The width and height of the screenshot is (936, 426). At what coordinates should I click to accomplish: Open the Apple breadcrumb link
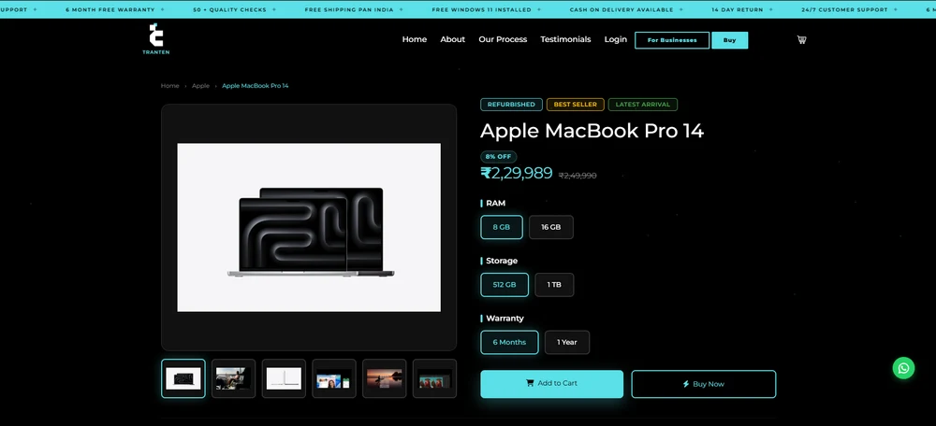200,86
